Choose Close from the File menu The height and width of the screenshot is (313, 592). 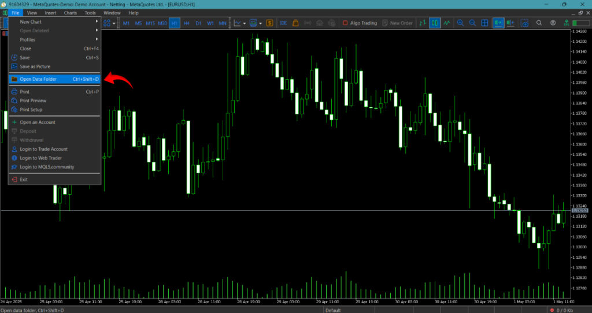(55, 49)
